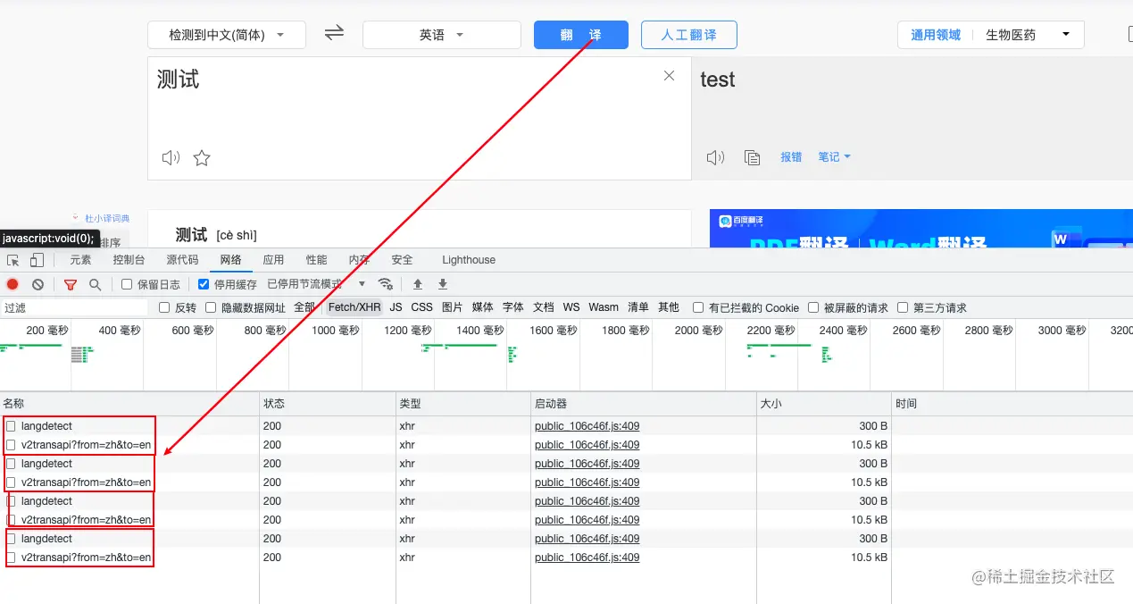Clear the network log icon
Viewport: 1133px width, 604px height.
37,284
